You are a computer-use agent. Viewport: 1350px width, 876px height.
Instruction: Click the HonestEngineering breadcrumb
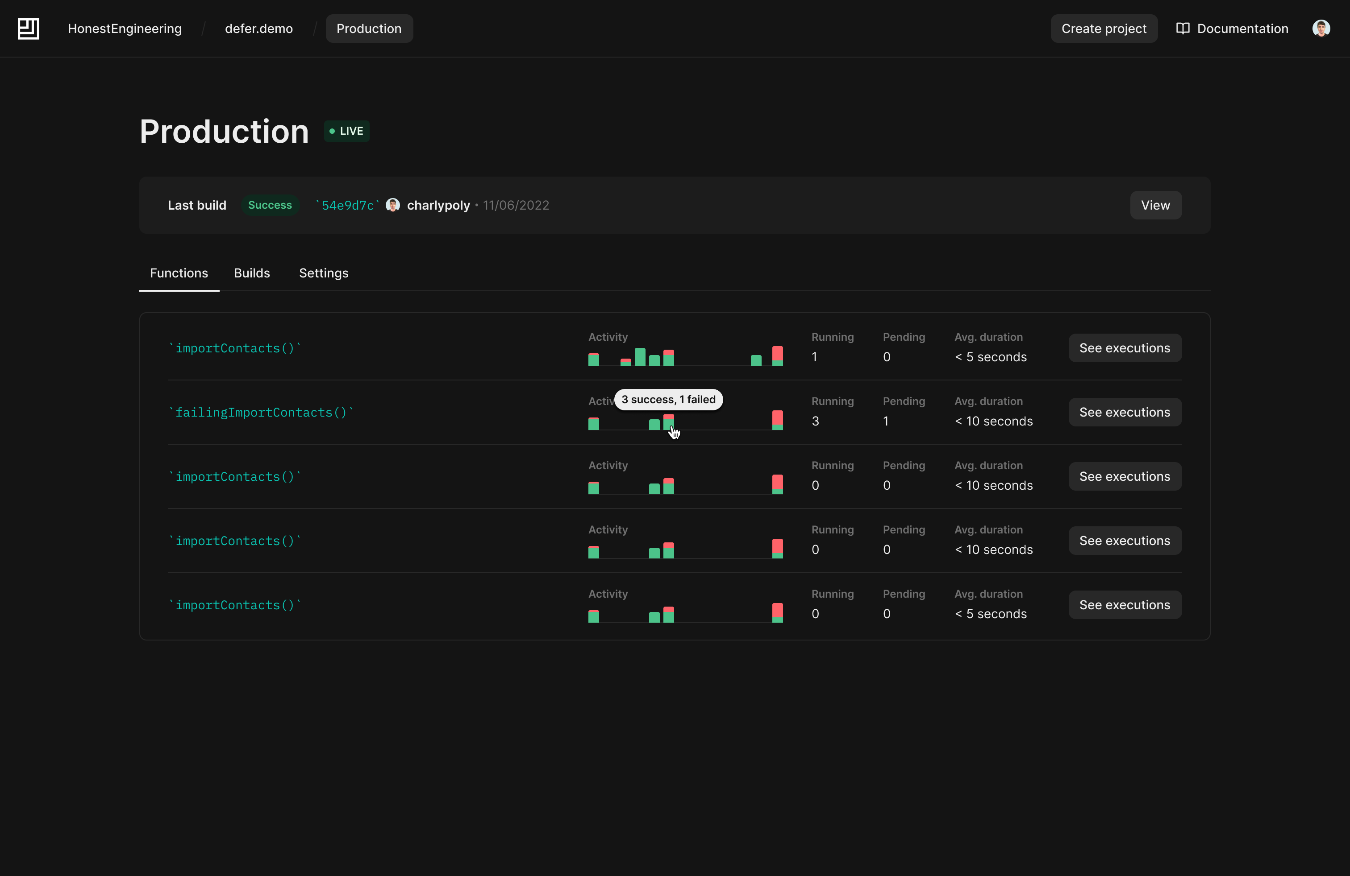(x=125, y=29)
